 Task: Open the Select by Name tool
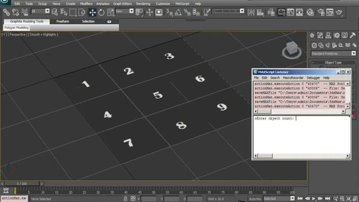(x=64, y=12)
